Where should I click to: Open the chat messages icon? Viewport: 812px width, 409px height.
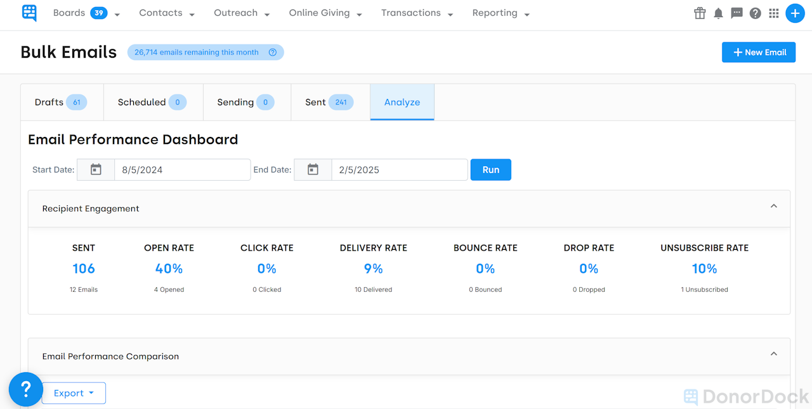pyautogui.click(x=737, y=13)
